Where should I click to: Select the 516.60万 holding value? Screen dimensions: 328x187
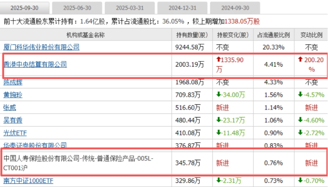coord(188,108)
